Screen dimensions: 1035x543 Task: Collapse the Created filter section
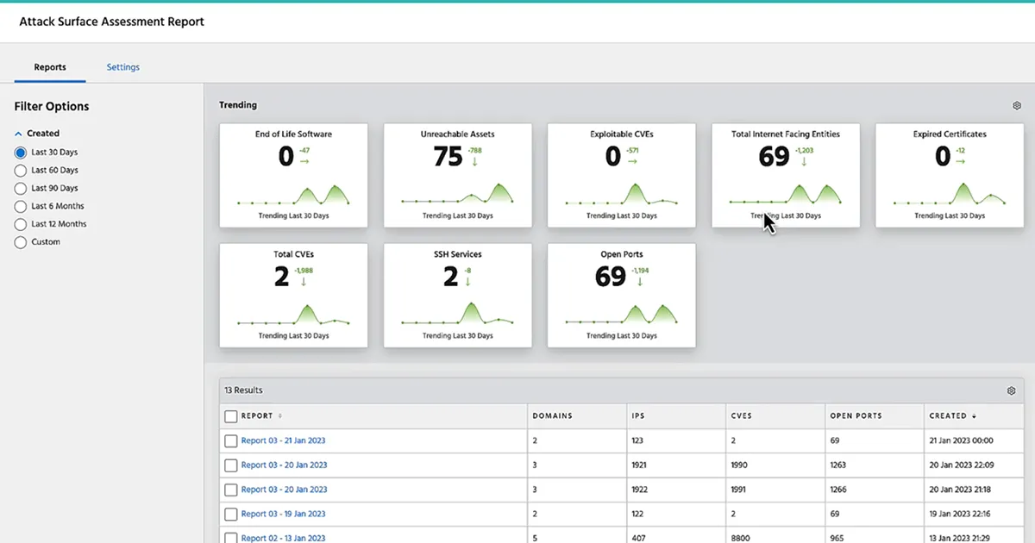coord(19,134)
